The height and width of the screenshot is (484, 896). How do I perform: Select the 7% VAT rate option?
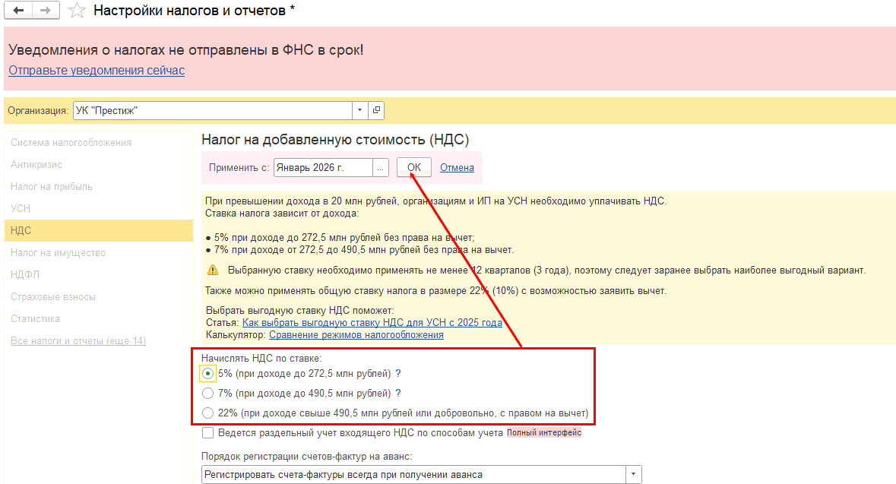[207, 394]
